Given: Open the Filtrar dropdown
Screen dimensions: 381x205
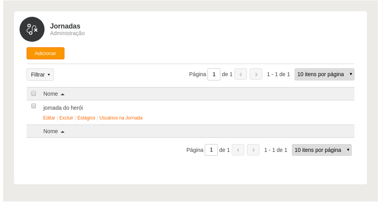Looking at the screenshot, I should click(40, 75).
